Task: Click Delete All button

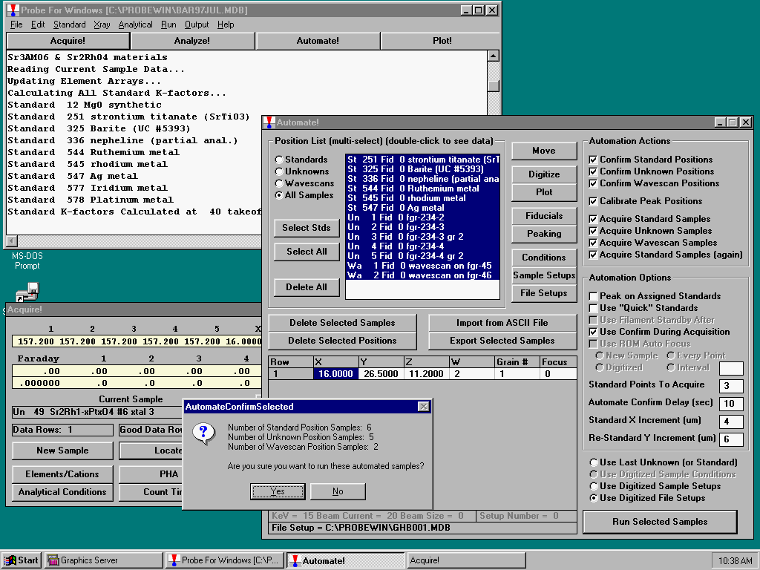Action: pyautogui.click(x=307, y=287)
